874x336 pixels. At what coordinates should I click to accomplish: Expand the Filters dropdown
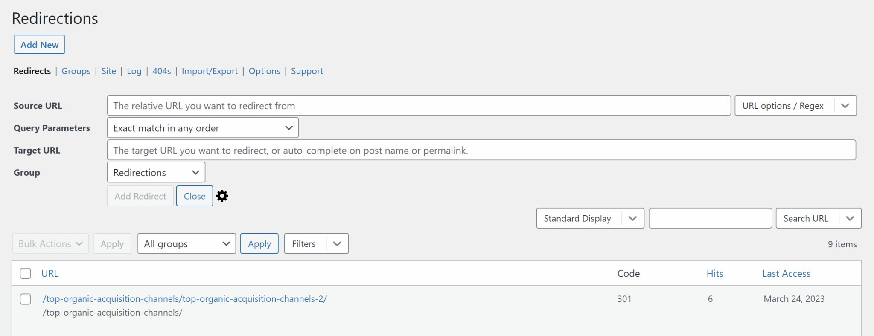(x=316, y=243)
